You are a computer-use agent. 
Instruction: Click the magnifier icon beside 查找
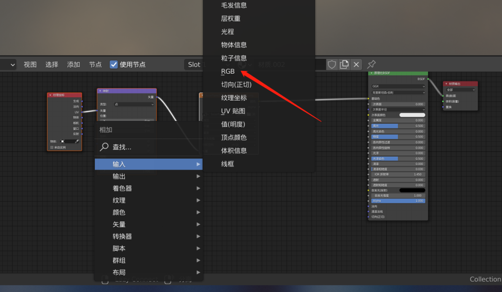tap(104, 147)
